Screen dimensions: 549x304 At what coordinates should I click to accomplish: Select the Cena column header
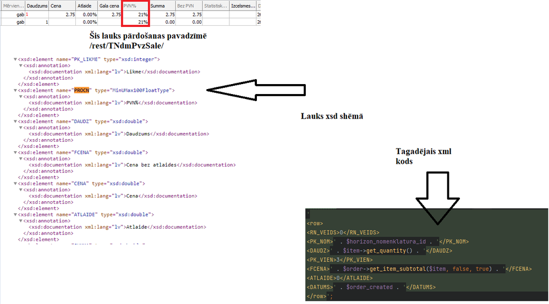62,6
